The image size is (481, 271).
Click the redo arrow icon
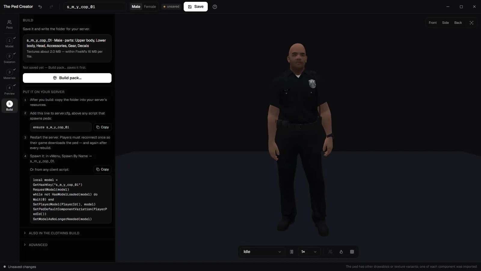[x=51, y=7]
